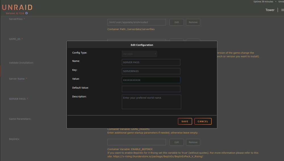Screen dimensions: 284x161
Task: Focus the Value password field
Action: 151,80
